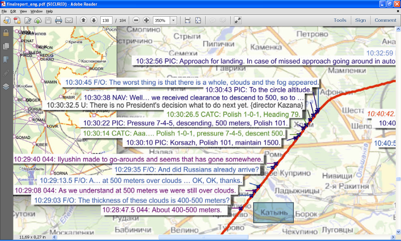Click page size readout 11,69 x 8,27 in
Image resolution: width=401 pixels, height=241 pixels.
[33, 237]
